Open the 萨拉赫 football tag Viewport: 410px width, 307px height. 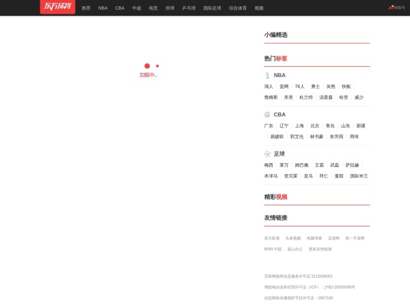coord(352,165)
